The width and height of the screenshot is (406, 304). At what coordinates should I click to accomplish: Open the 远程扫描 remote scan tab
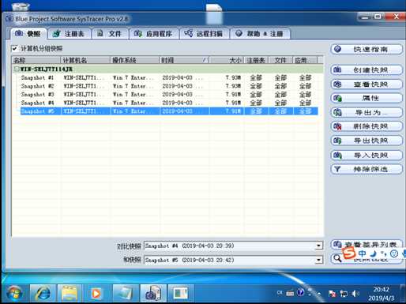click(x=204, y=34)
